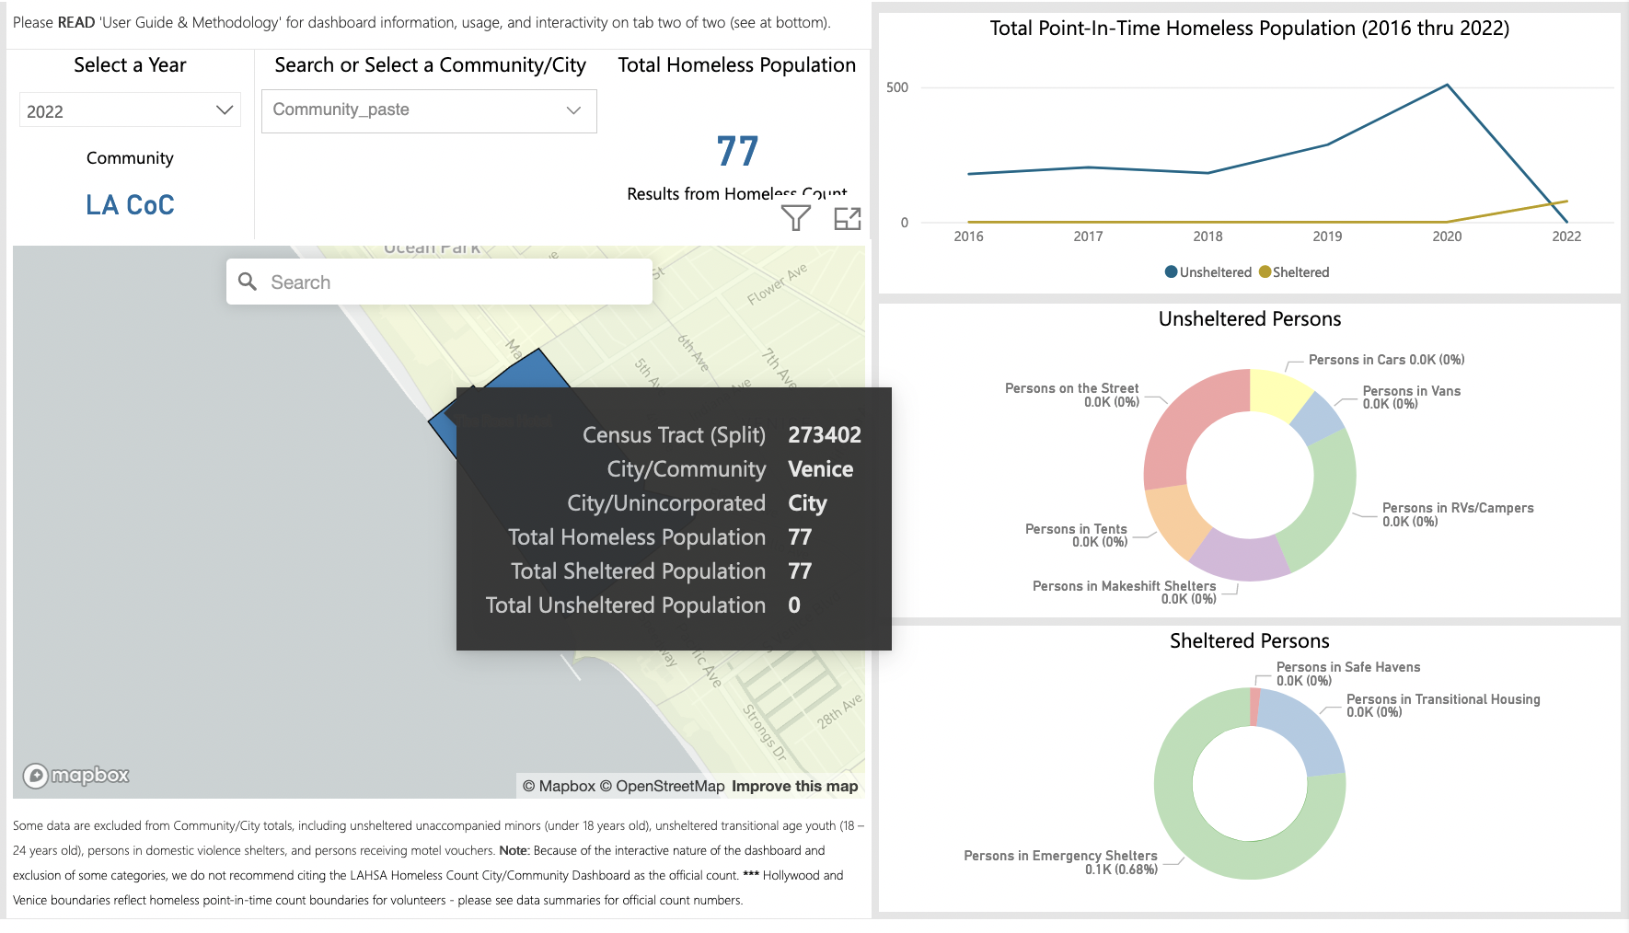Open the Select a Year dropdown
The width and height of the screenshot is (1629, 933).
(130, 110)
